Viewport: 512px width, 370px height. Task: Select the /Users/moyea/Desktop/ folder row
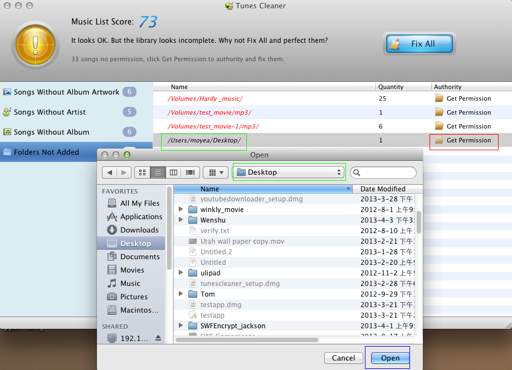pos(333,140)
